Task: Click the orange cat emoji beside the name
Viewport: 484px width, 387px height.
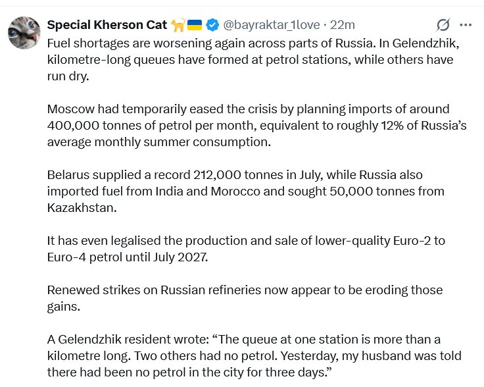Action: (x=178, y=25)
